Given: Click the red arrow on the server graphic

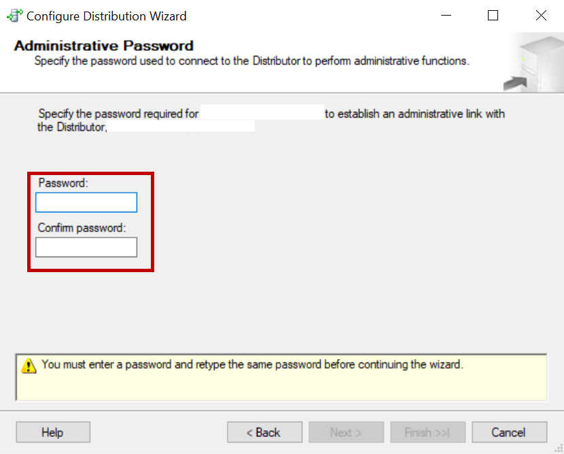Looking at the screenshot, I should click(516, 83).
